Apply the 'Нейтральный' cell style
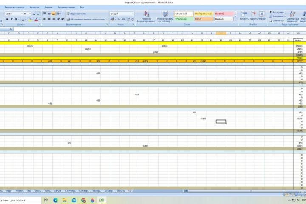 pyautogui.click(x=204, y=14)
